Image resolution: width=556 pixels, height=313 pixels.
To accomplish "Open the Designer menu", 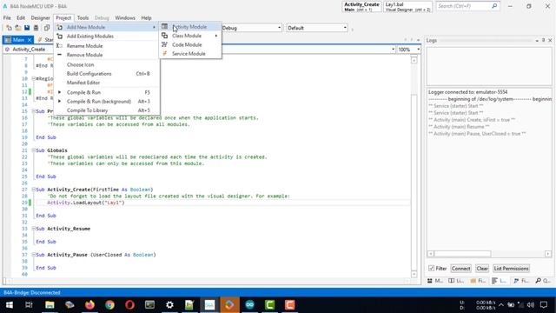I will [41, 17].
